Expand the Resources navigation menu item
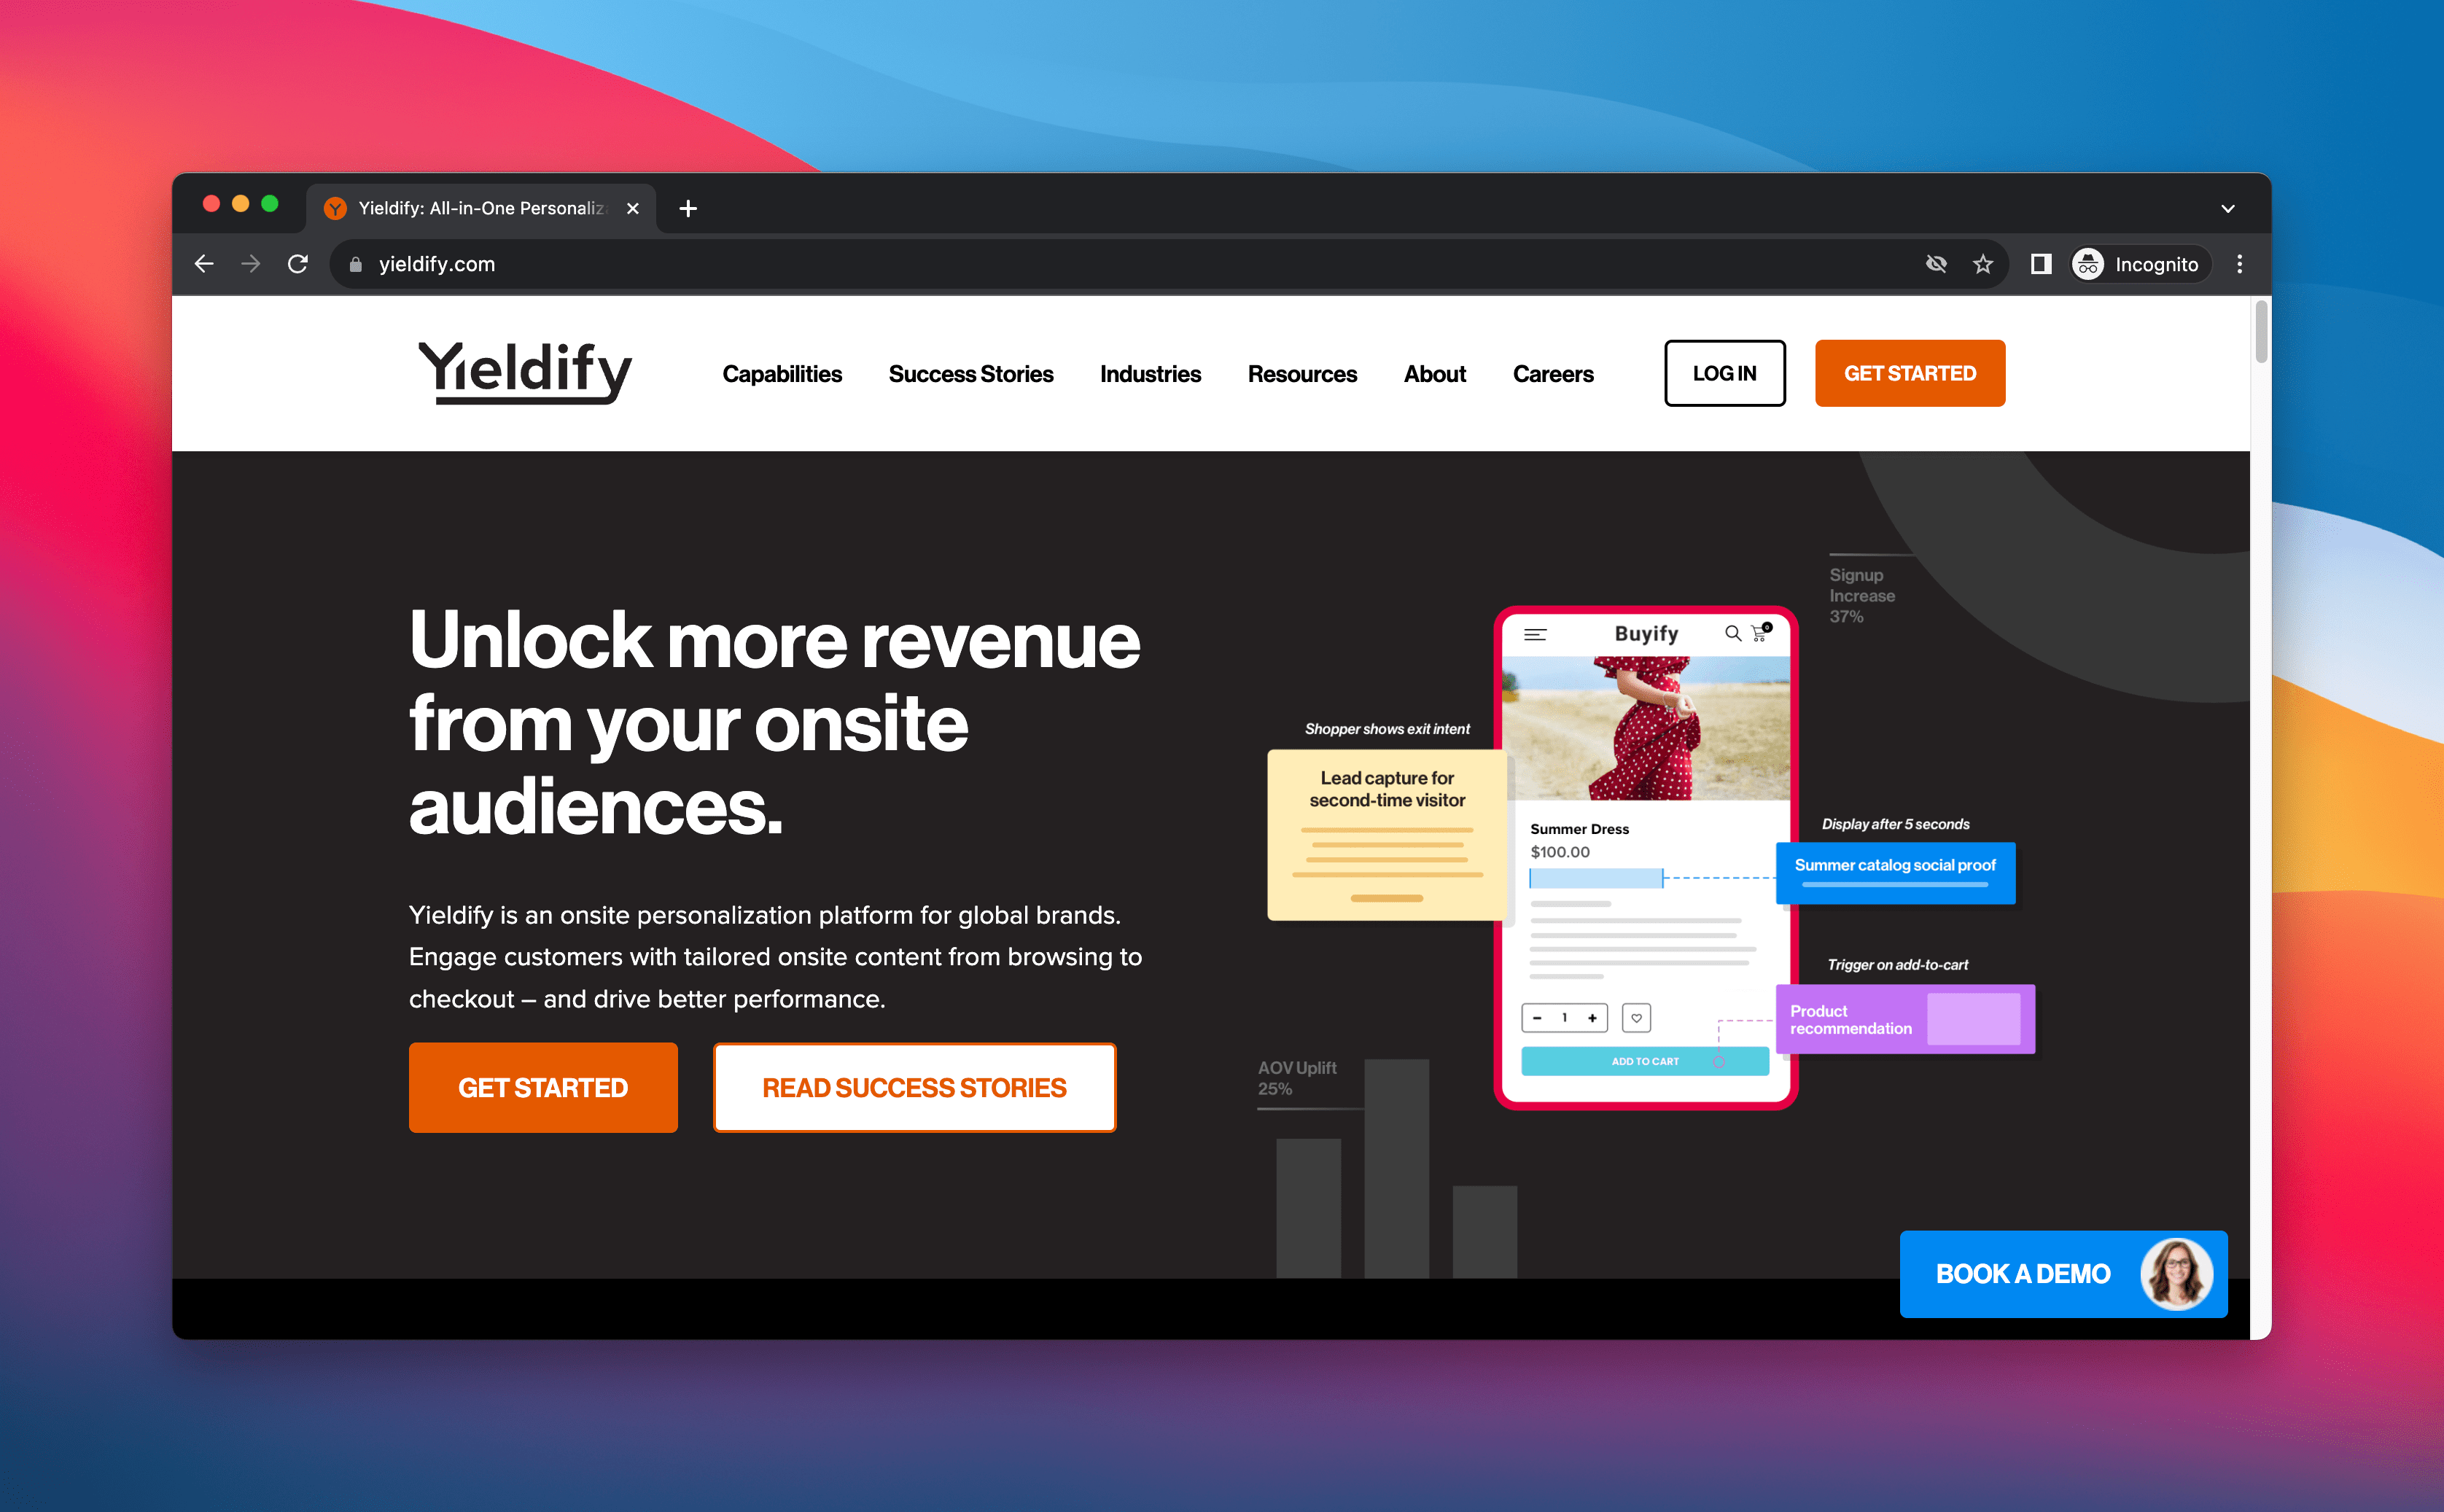This screenshot has width=2444, height=1512. [x=1302, y=372]
